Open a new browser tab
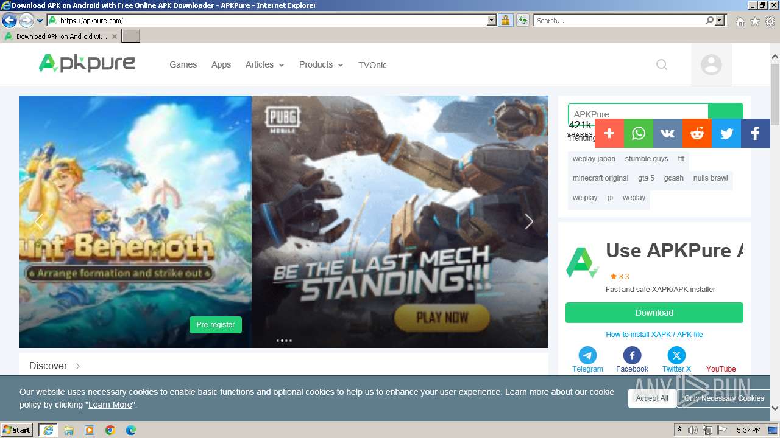This screenshot has width=780, height=438. click(x=131, y=36)
